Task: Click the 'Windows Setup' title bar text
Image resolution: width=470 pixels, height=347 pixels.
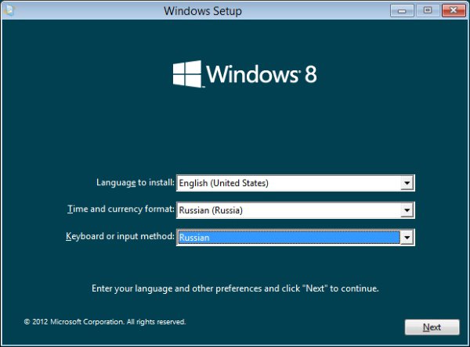Action: tap(203, 11)
